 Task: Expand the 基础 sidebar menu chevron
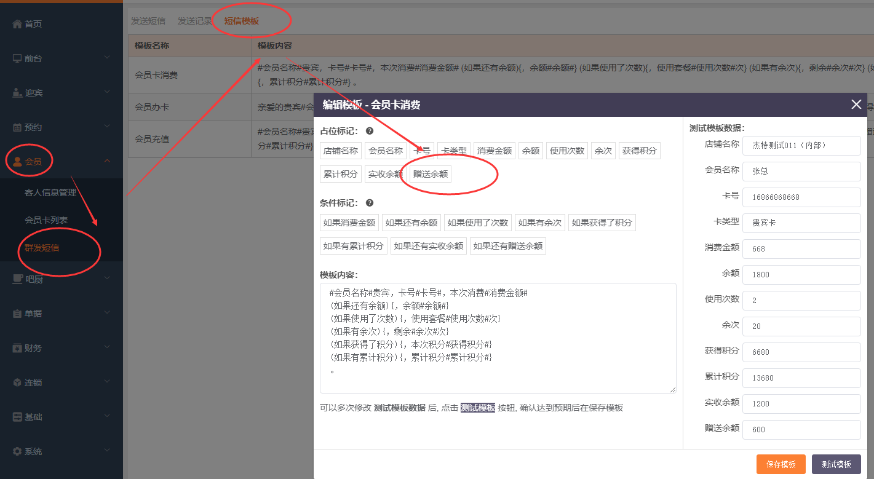pos(107,416)
